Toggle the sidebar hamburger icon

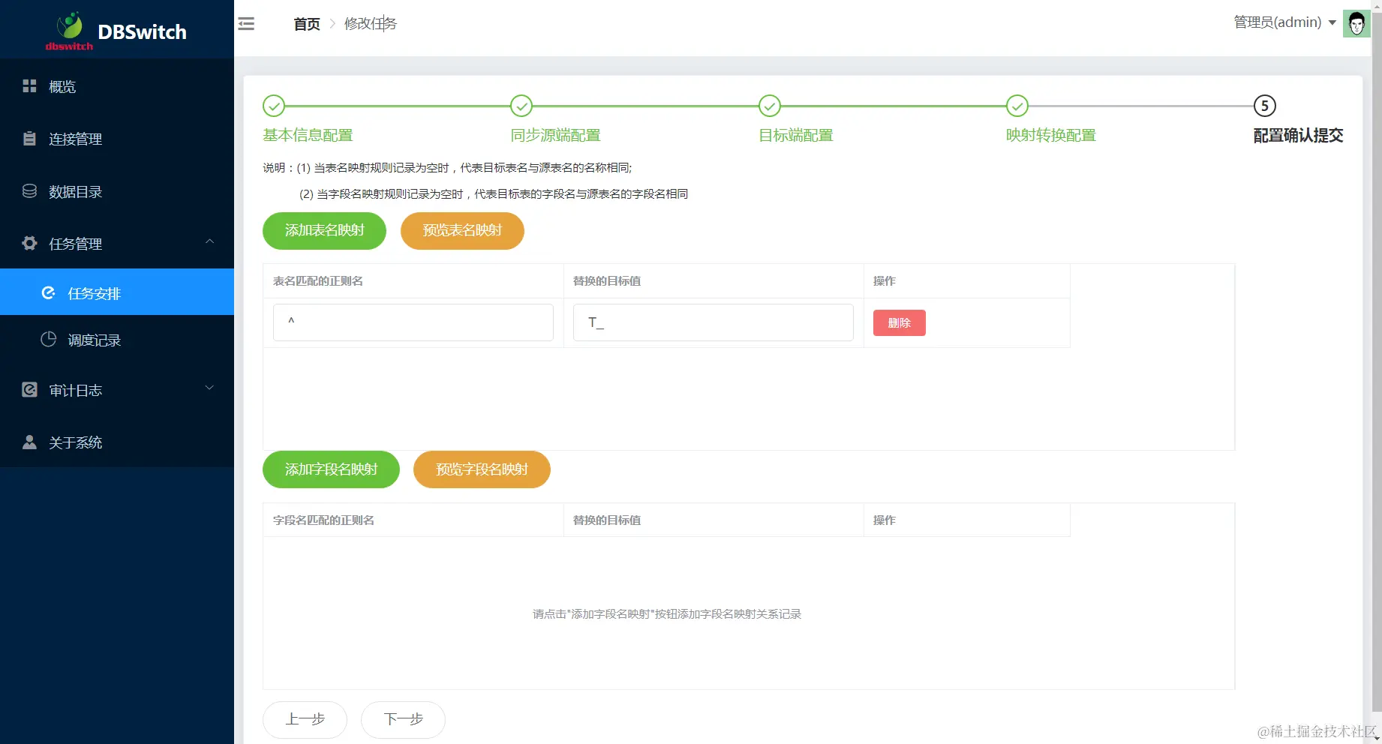246,23
